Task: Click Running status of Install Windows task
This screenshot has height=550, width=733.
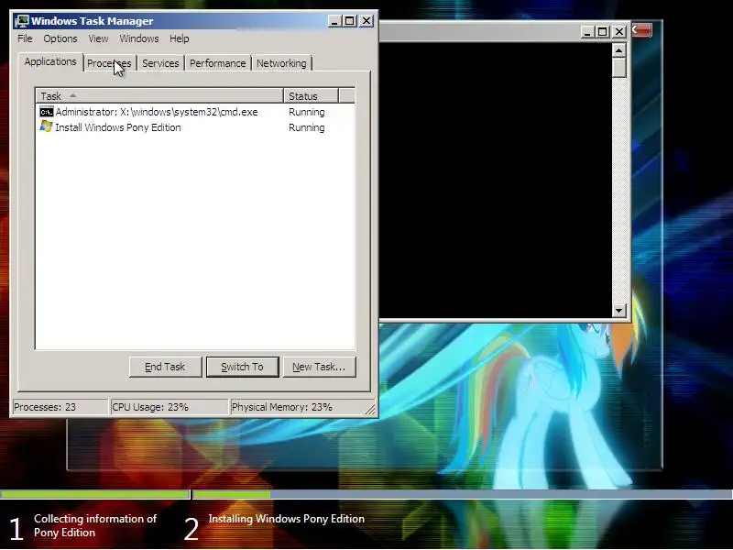Action: click(307, 127)
